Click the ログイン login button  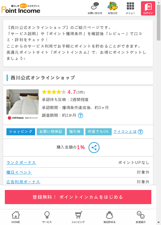click(x=148, y=8)
